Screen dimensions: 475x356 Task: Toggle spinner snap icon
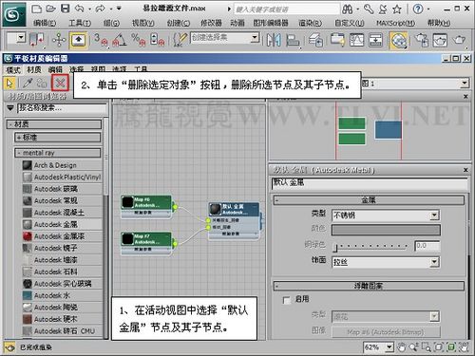point(157,40)
